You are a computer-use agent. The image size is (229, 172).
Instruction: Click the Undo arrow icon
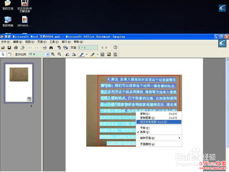point(30,48)
